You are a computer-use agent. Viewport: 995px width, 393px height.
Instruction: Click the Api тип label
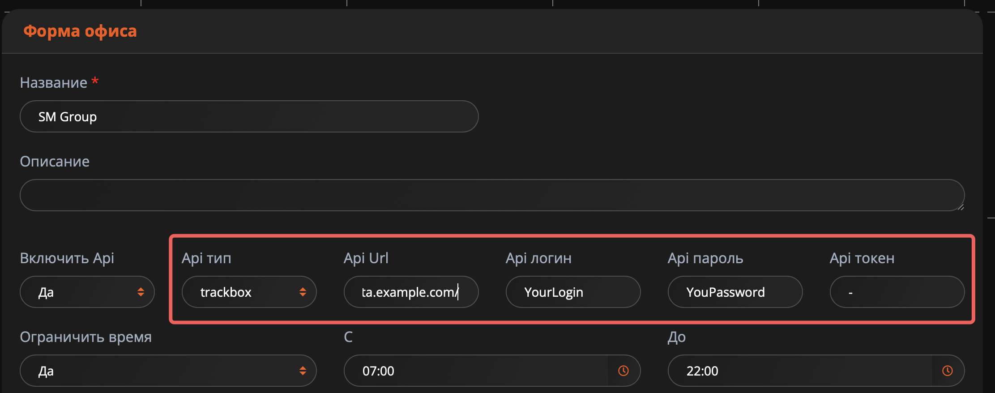(206, 258)
